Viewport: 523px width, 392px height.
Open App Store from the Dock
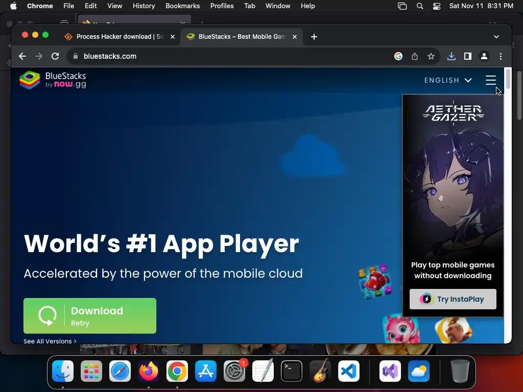click(x=206, y=371)
